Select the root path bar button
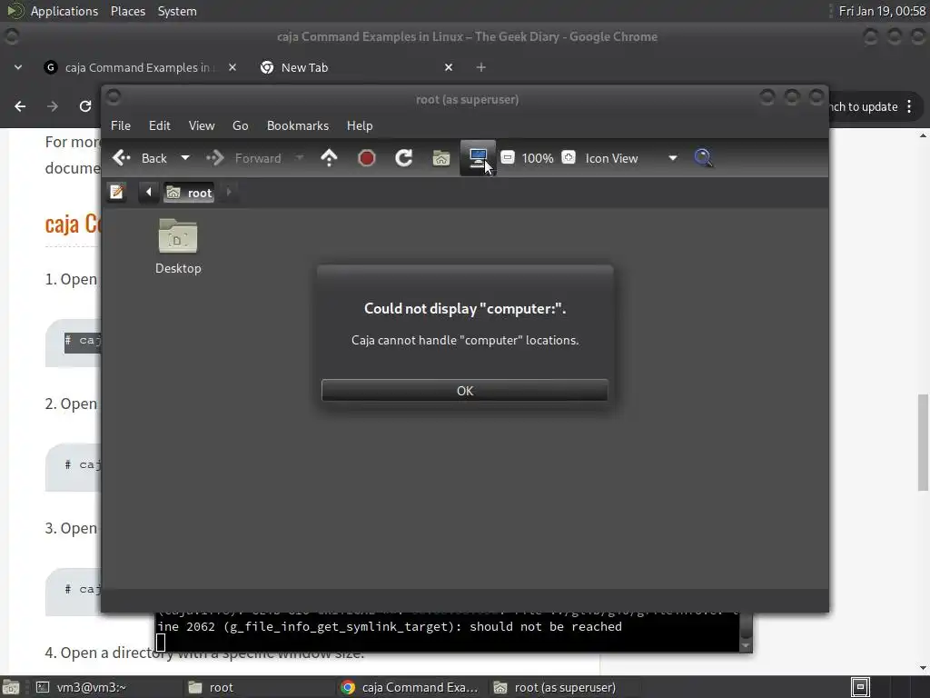The image size is (930, 698). (189, 193)
